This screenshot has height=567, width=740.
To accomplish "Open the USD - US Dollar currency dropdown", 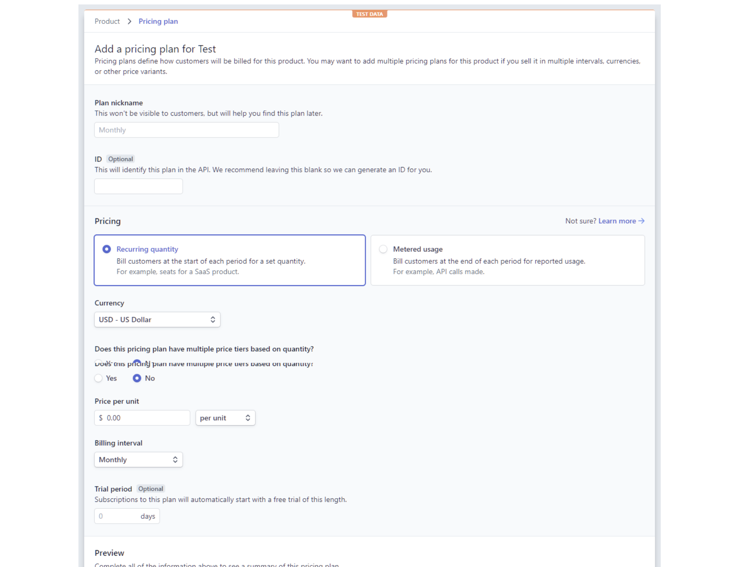I will pos(157,319).
